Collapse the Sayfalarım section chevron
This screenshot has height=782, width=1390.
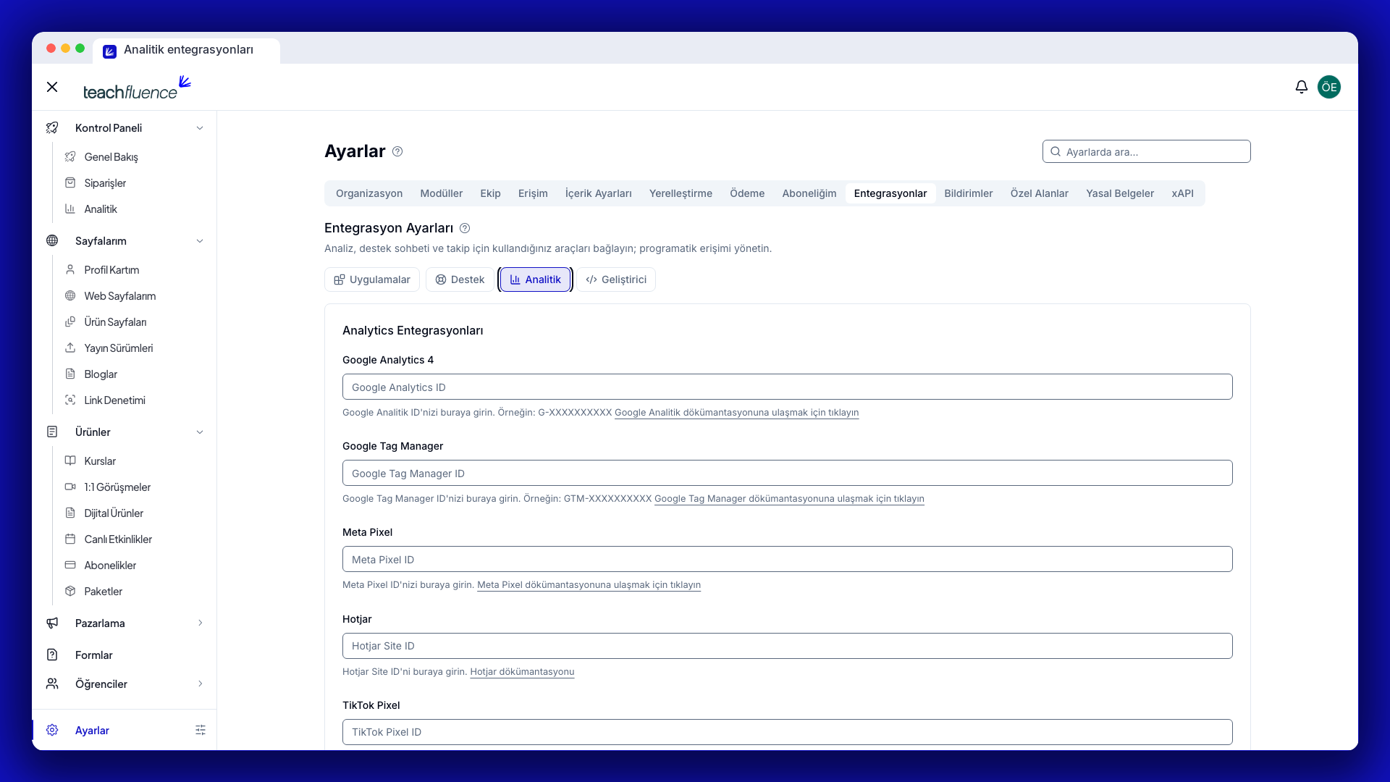pyautogui.click(x=200, y=241)
